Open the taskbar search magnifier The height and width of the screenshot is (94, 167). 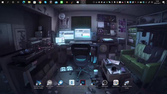click(8, 2)
